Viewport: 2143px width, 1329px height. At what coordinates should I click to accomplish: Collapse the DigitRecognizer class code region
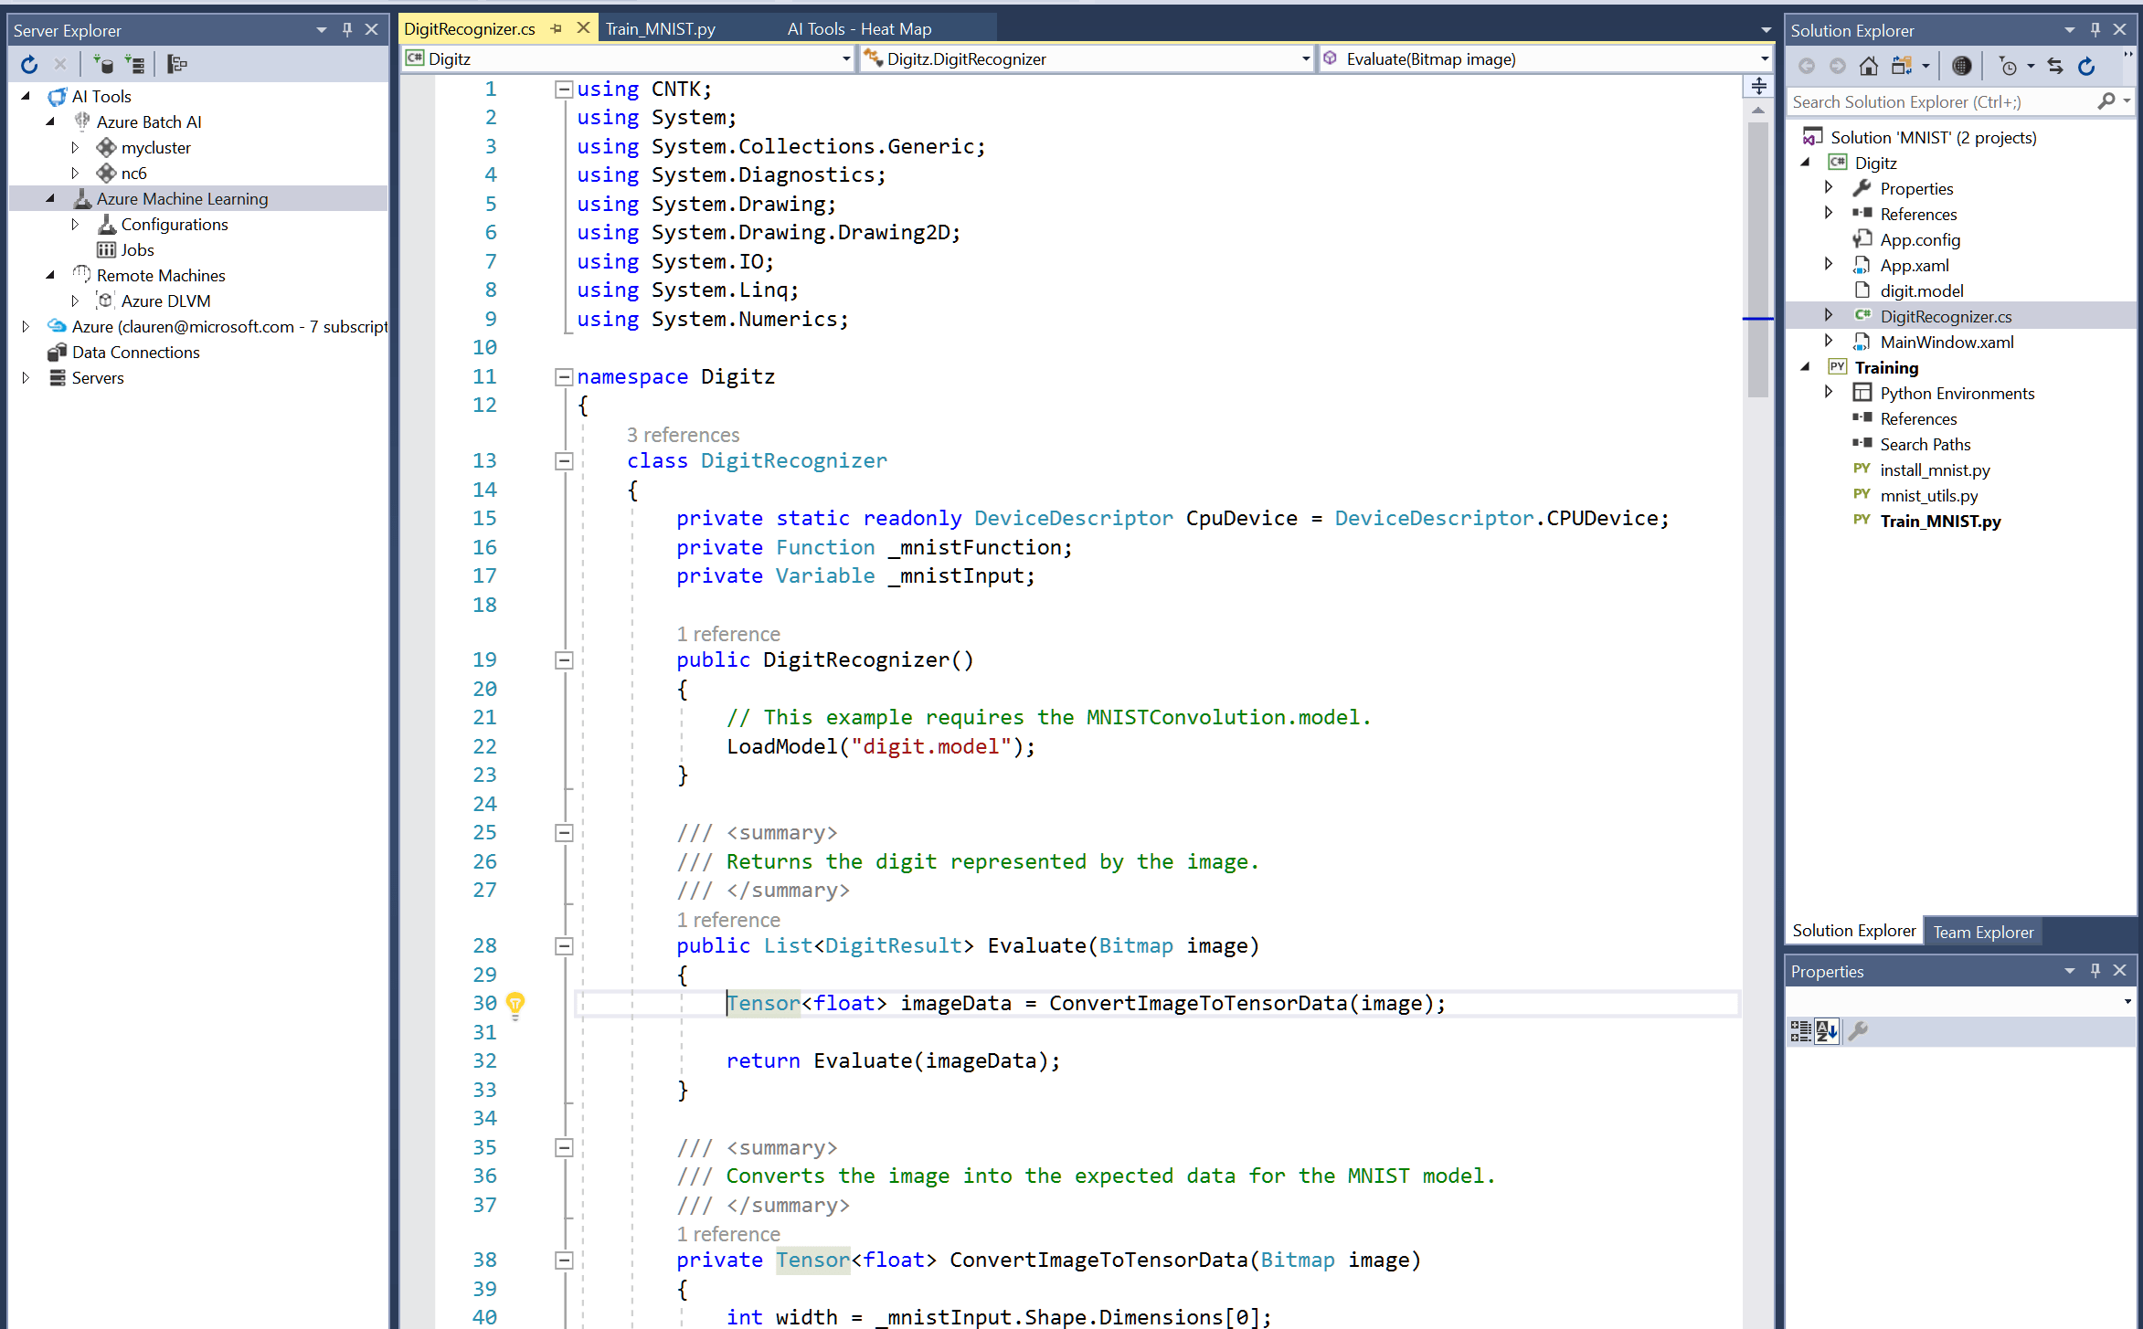564,461
